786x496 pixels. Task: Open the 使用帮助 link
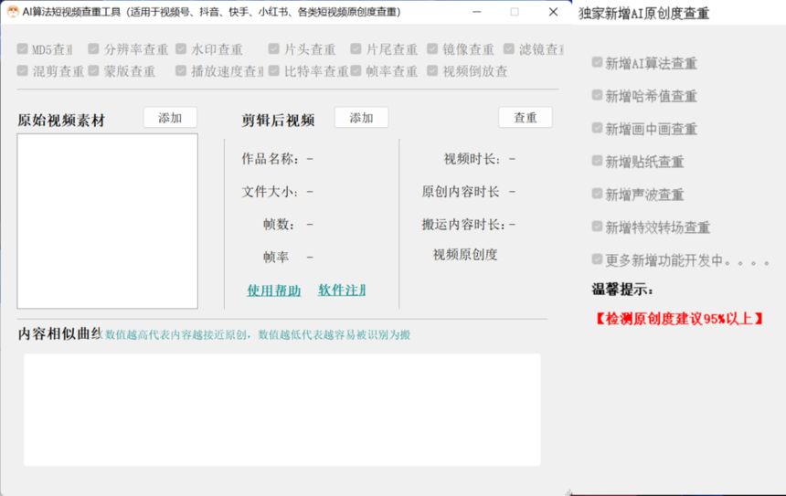273,290
